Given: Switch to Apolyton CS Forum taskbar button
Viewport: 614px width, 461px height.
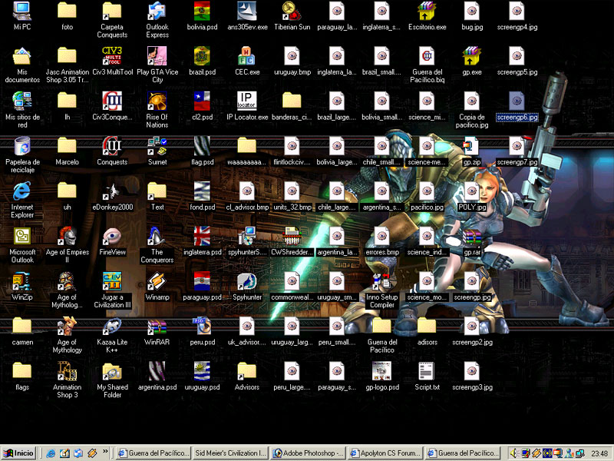Looking at the screenshot, I should 385,453.
